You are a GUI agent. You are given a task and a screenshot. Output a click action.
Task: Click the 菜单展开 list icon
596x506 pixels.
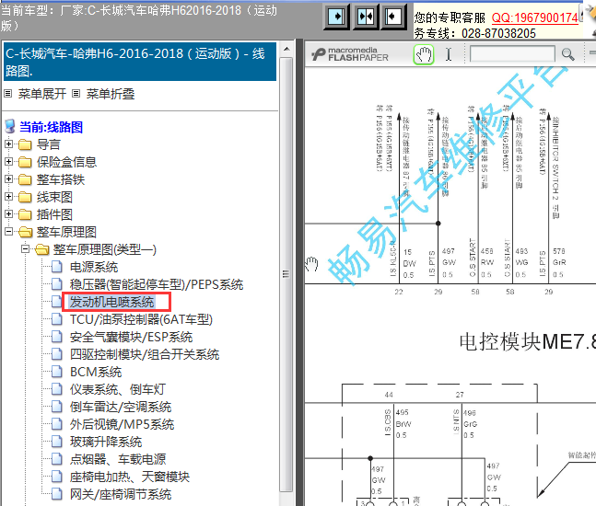[x=8, y=94]
